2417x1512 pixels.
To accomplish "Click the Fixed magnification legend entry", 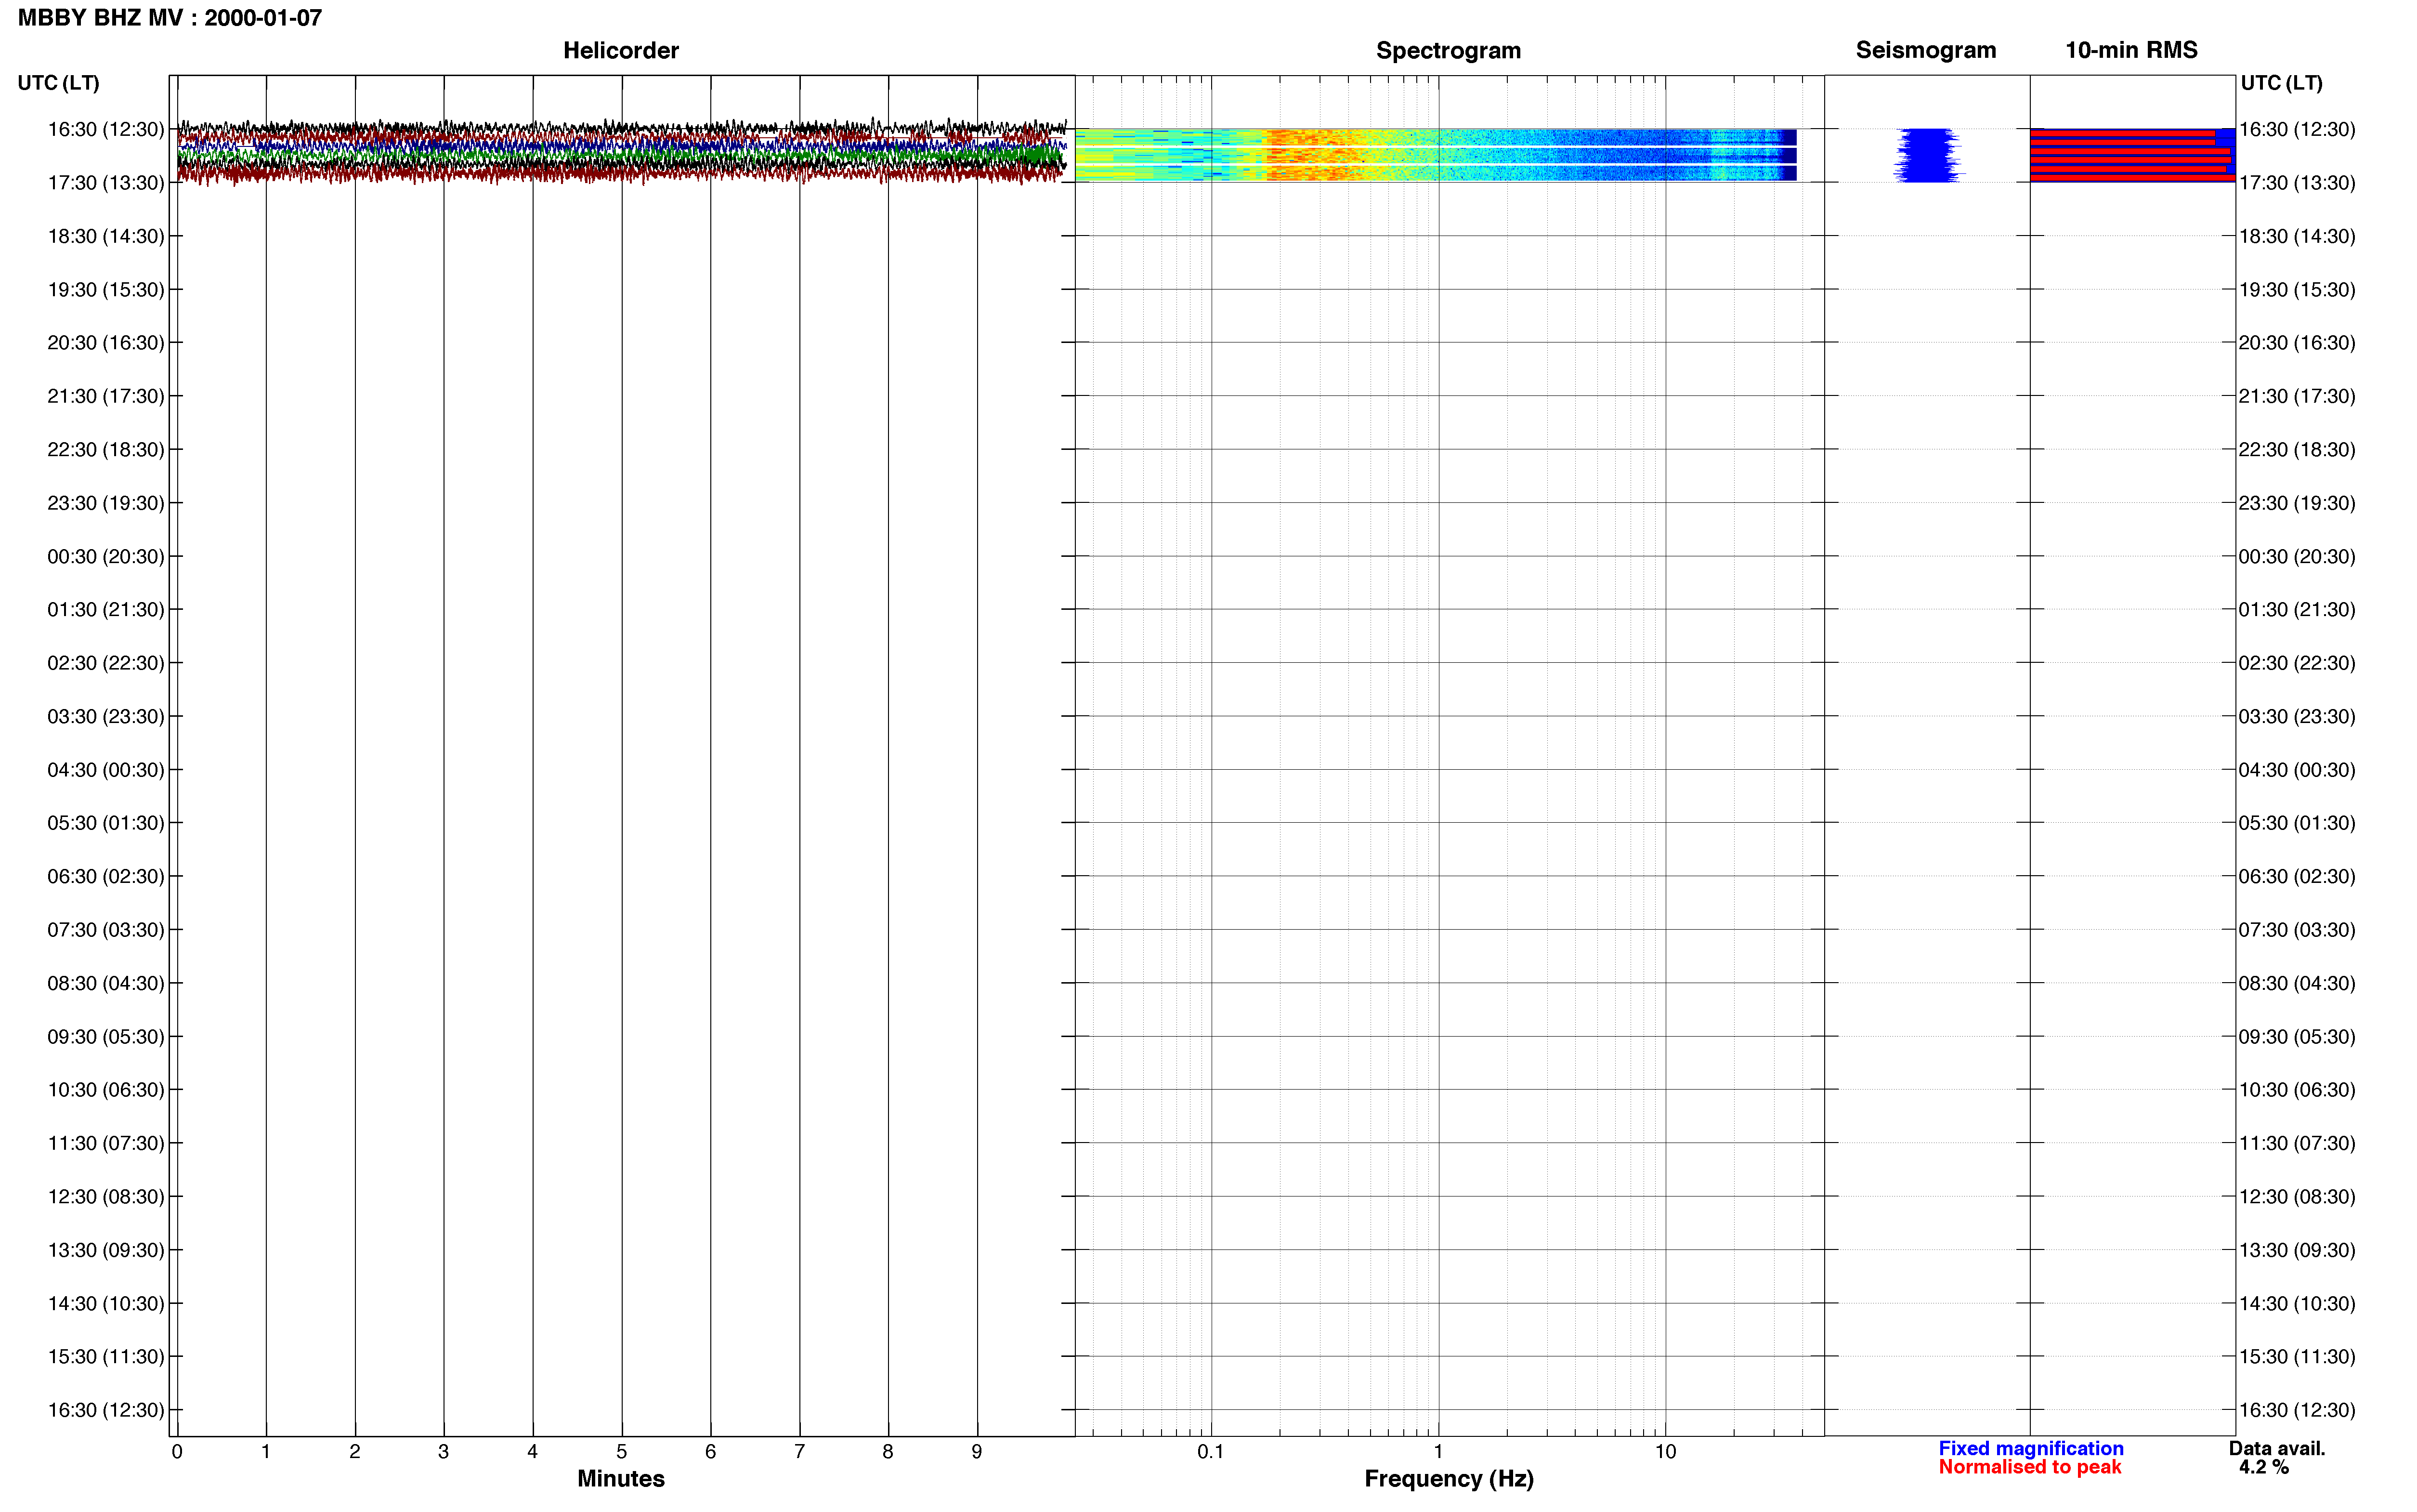I will [x=2030, y=1448].
